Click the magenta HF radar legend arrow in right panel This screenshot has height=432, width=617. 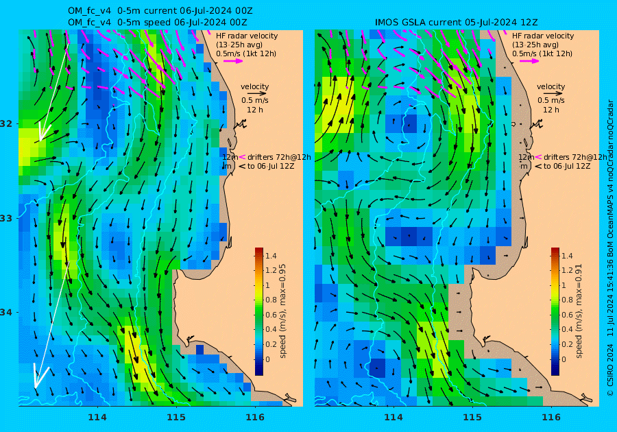[529, 61]
